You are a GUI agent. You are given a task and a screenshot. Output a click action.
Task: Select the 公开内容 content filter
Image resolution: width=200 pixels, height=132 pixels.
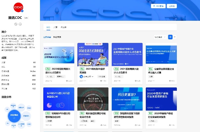pyautogui.click(x=47, y=37)
